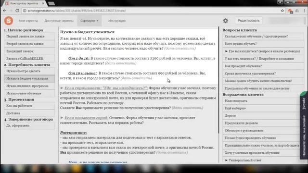The image size is (308, 173).
Task: Open Позже будем проходить обучение objection
Action: [x=261, y=138]
